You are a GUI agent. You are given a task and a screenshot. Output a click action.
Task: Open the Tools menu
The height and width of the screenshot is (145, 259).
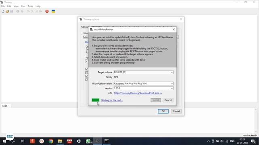(x=30, y=6)
